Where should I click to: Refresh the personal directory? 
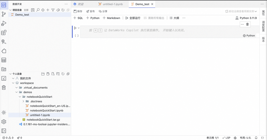pos(63,74)
